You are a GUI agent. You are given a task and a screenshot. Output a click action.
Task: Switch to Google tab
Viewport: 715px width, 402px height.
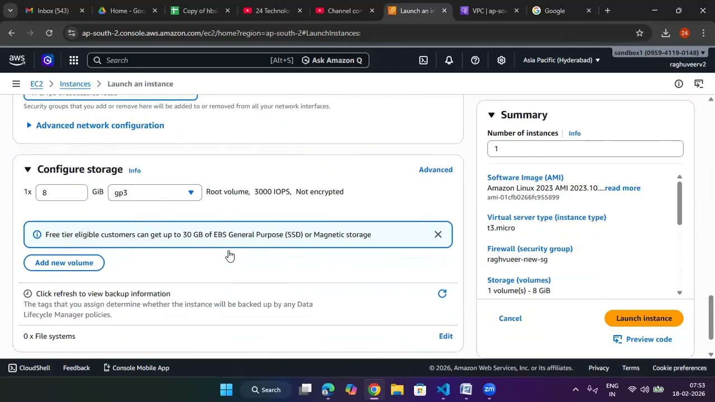(560, 11)
